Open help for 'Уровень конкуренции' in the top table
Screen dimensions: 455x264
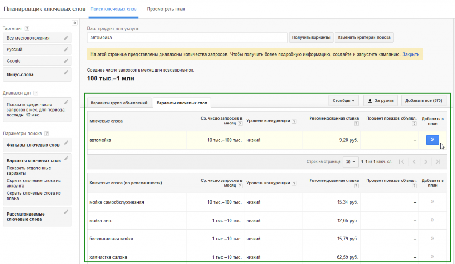pos(294,121)
